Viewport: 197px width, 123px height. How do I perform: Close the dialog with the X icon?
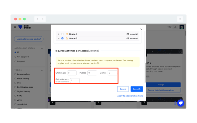coord(141,29)
